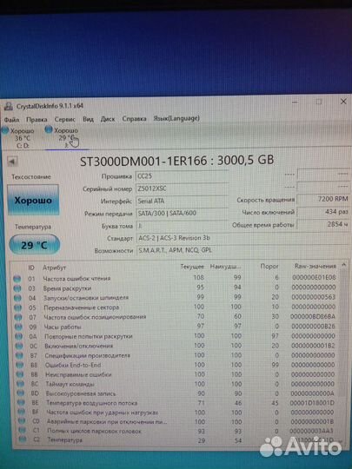Open the Правка menu
Screen dimensions: 352x469
37,119
